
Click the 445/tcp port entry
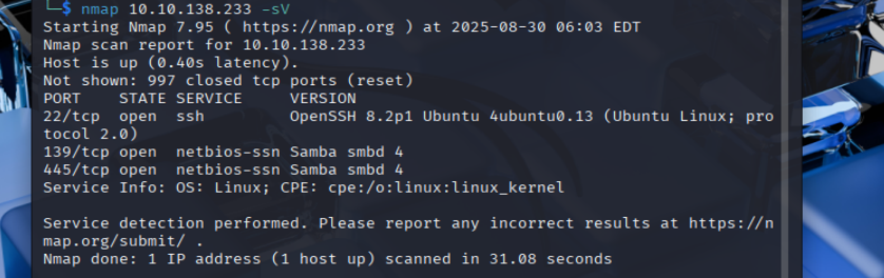tap(75, 170)
